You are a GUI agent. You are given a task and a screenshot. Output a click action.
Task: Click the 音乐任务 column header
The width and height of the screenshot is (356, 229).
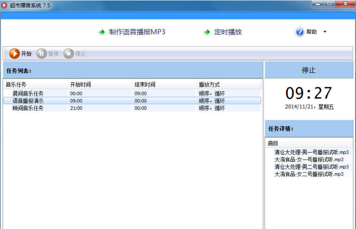(35, 85)
